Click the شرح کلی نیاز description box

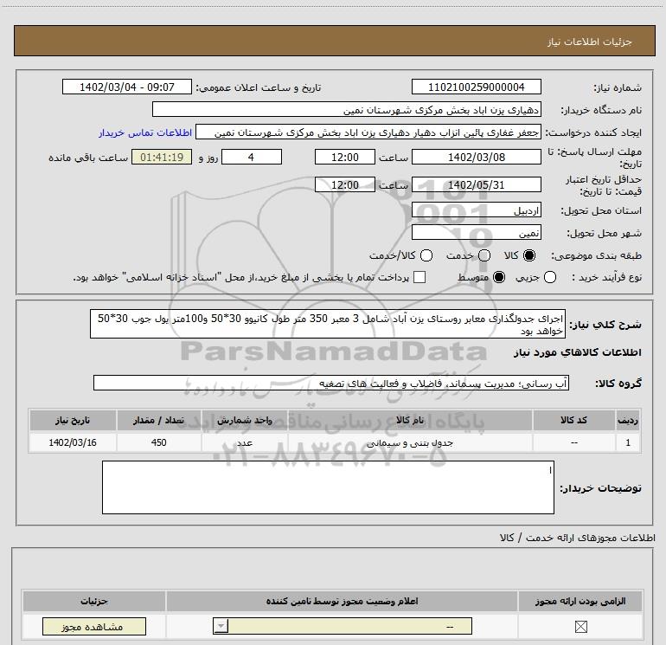click(328, 324)
